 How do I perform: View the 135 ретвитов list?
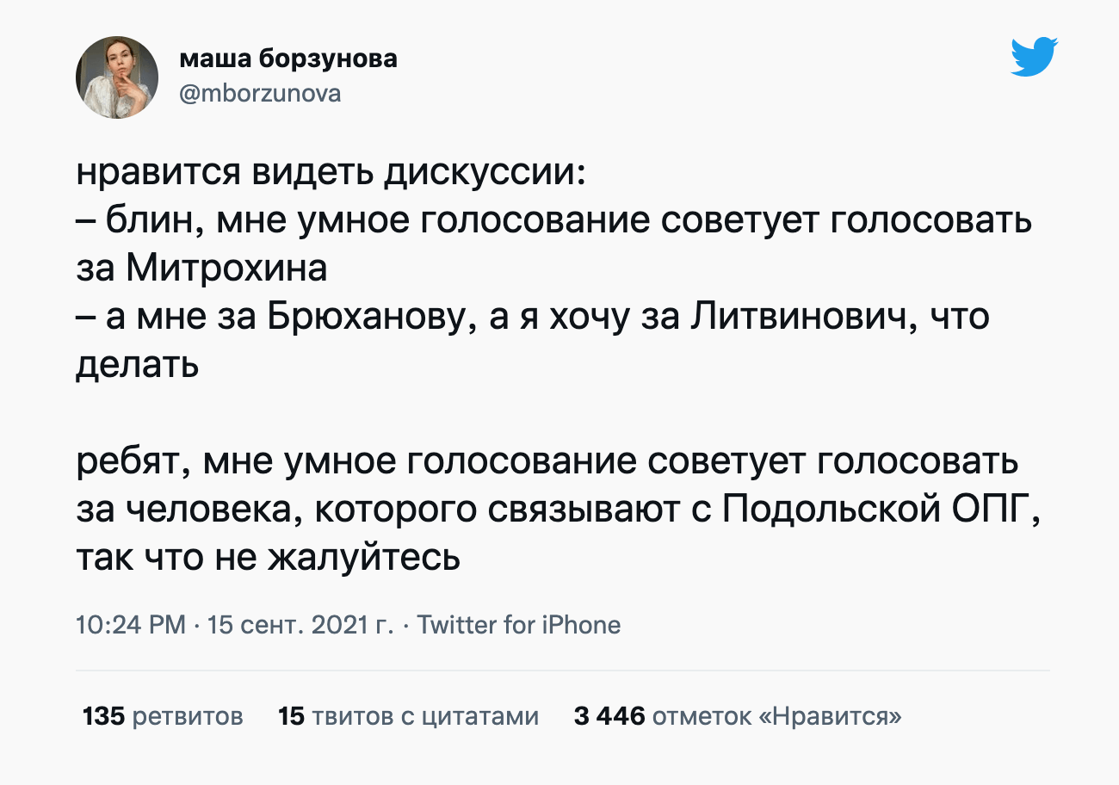tap(163, 716)
